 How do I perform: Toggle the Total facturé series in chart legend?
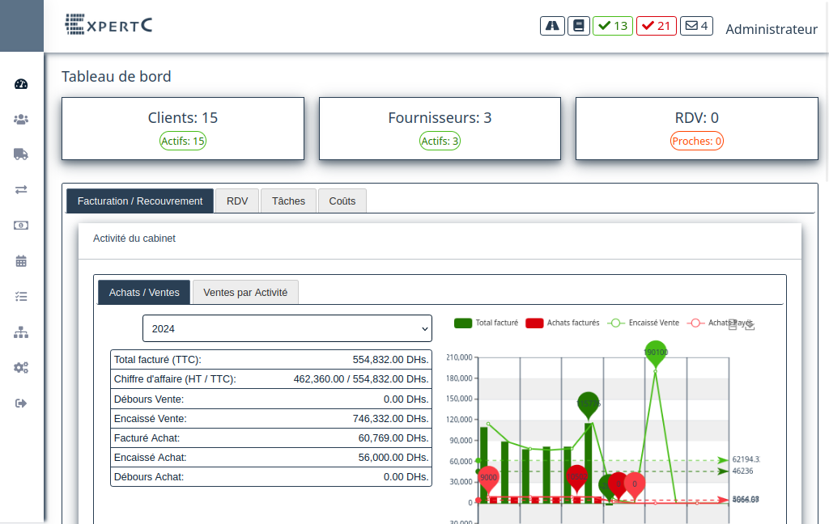487,323
